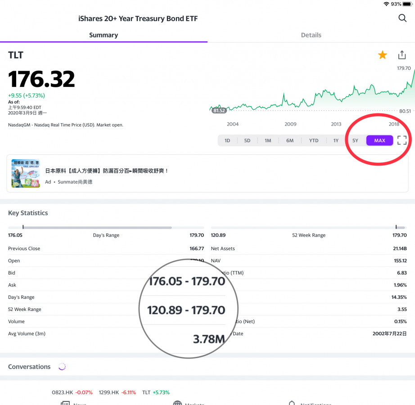Screen dimensions: 415x405
Task: Switch to the Details tab
Action: tap(311, 35)
